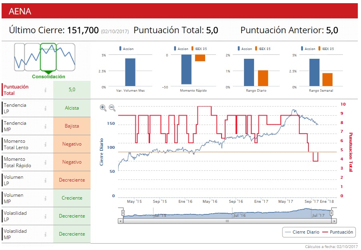
Task: Open the info icon beside Volumen LP
Action: click(46, 180)
